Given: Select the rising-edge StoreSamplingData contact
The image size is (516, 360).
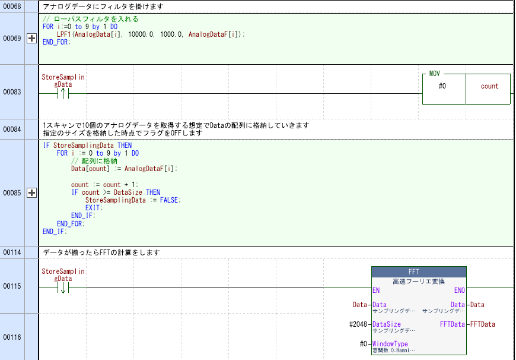Looking at the screenshot, I should point(63,94).
